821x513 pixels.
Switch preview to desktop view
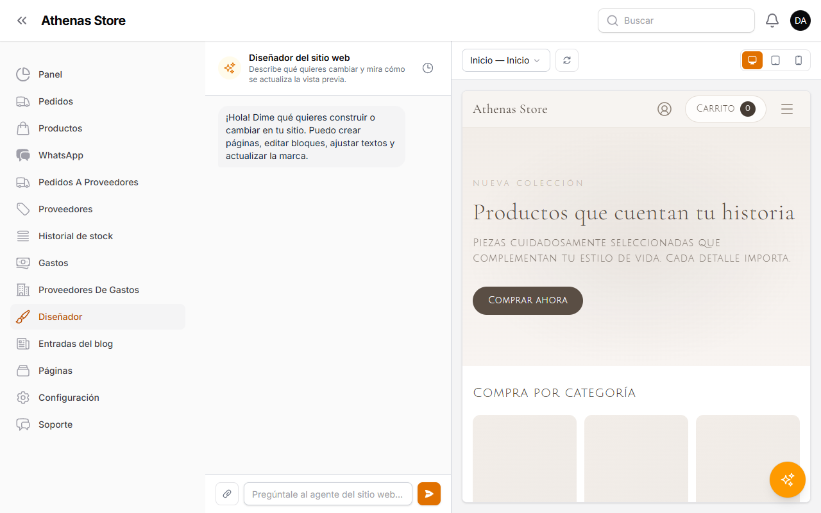(752, 60)
